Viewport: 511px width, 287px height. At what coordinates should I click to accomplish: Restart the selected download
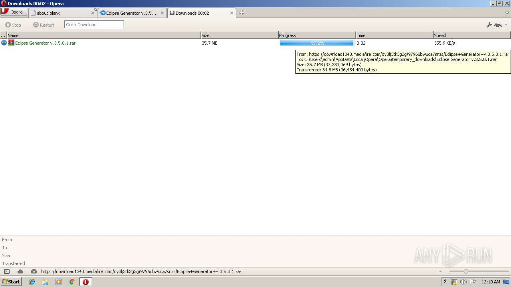pos(44,25)
